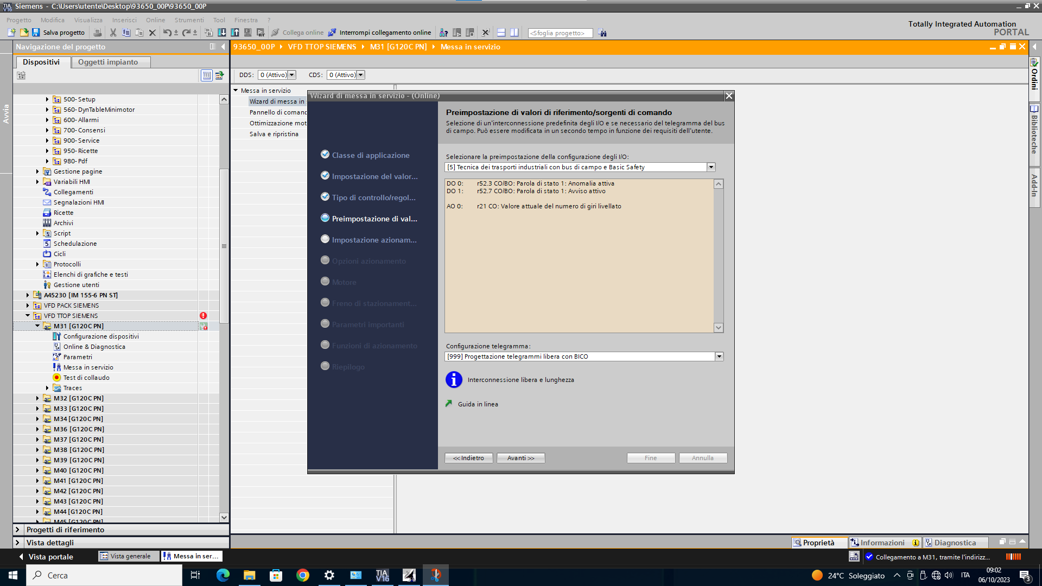Select wizard step Preimpostazione di valori

coord(374,219)
